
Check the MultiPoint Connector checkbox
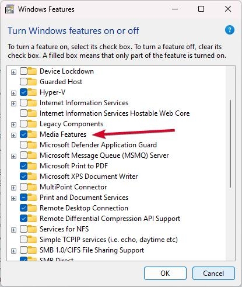click(23, 187)
